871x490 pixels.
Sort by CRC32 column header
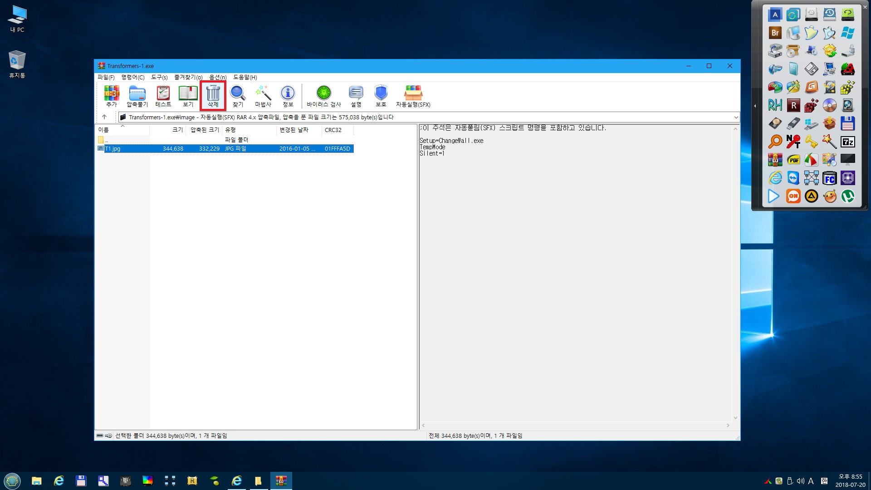click(338, 130)
